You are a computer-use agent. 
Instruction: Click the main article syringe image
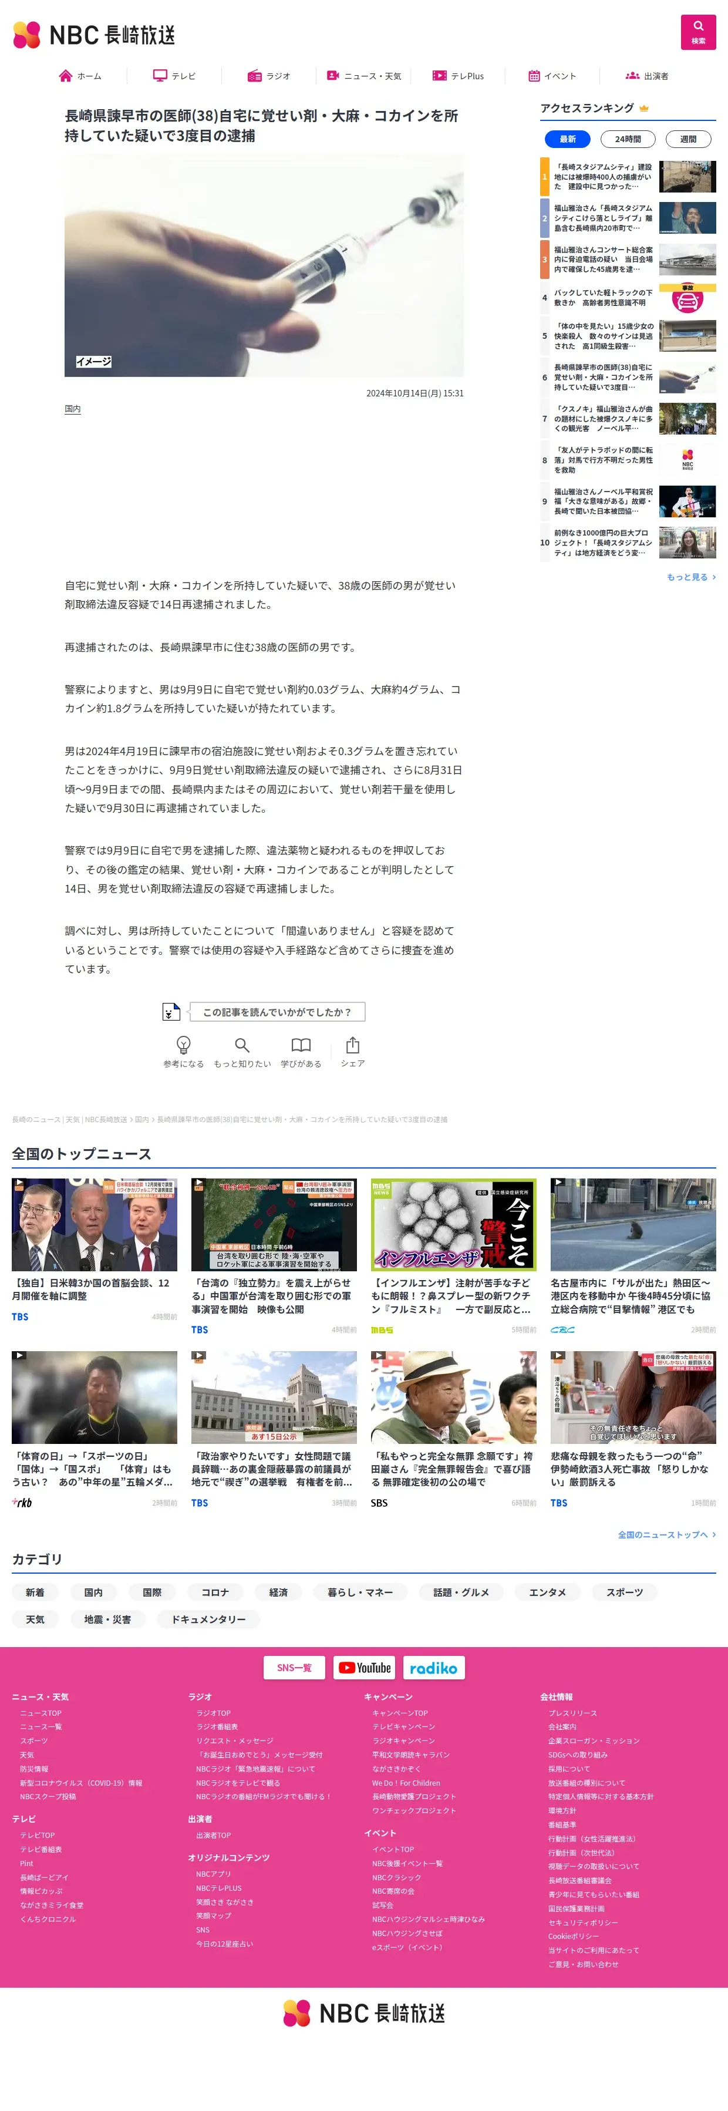click(264, 265)
